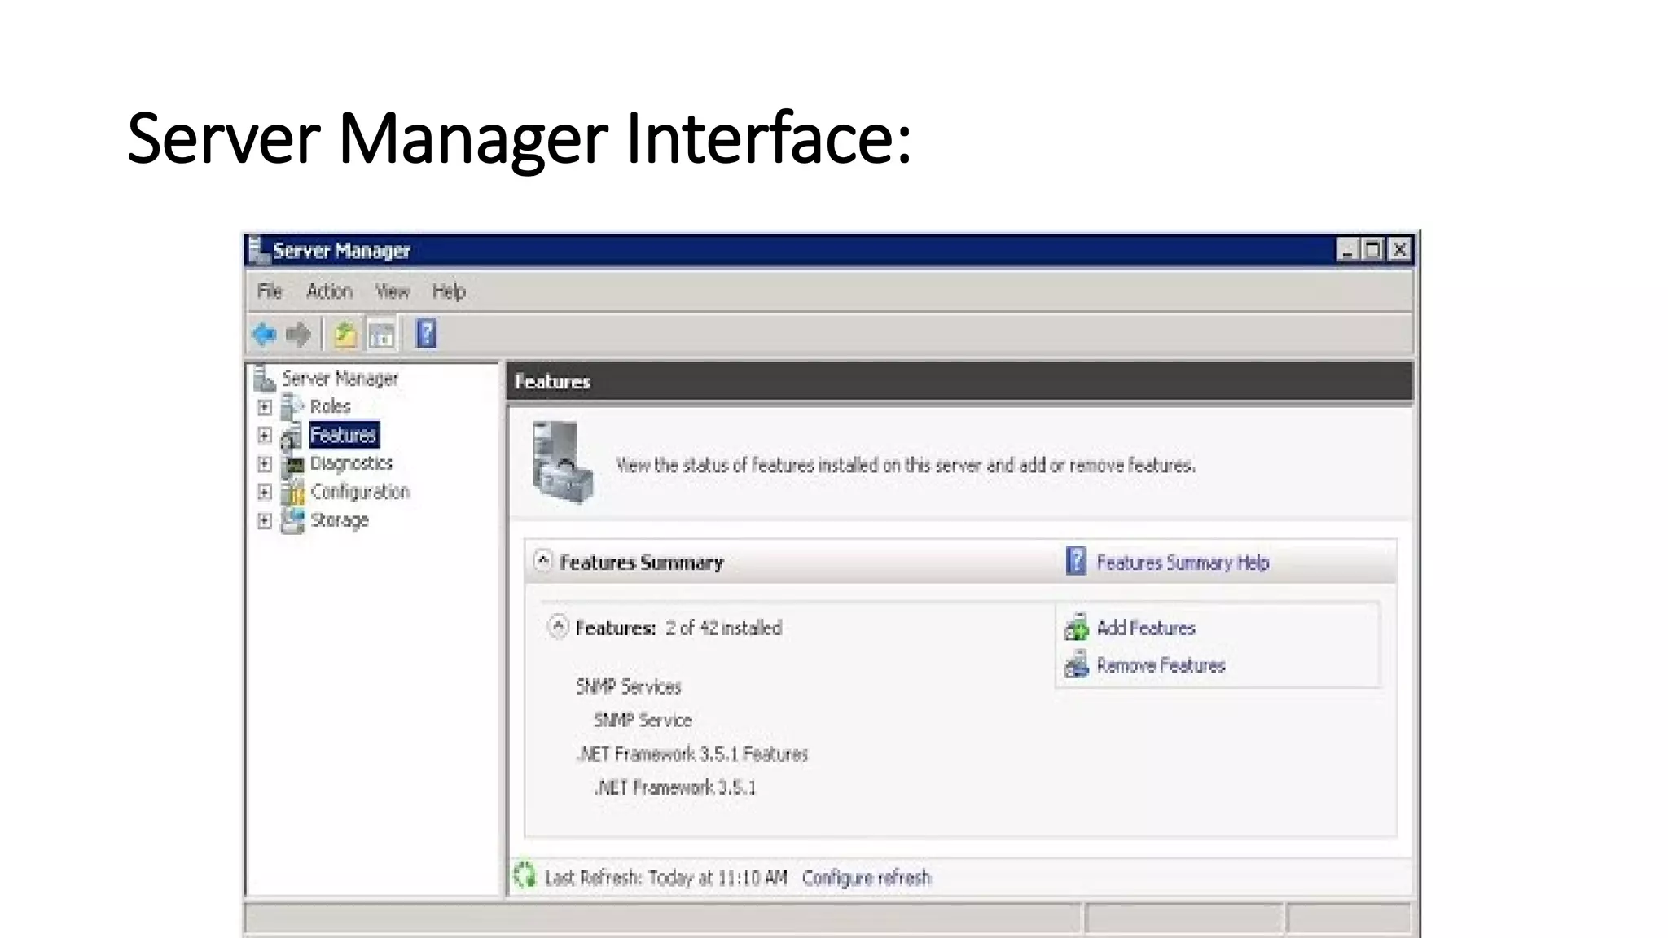Toggle the show/hide console tree icon
The height and width of the screenshot is (938, 1668).
click(381, 335)
